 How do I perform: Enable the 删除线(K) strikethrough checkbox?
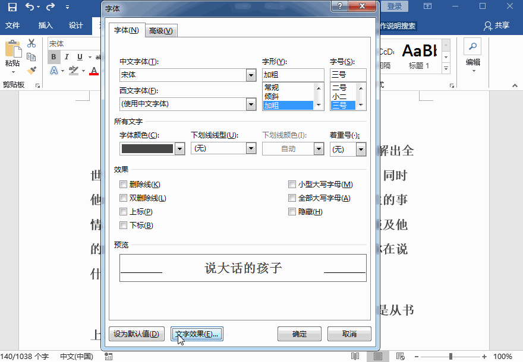(124, 184)
